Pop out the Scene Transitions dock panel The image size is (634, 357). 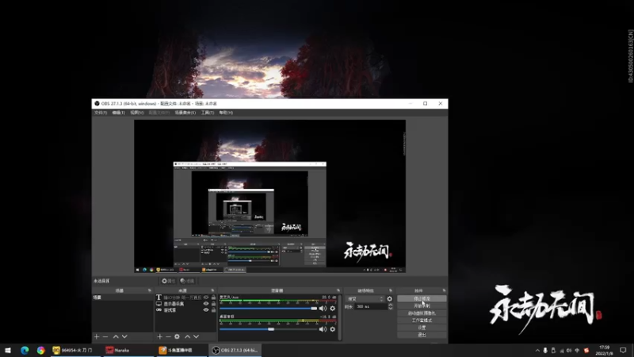(391, 290)
